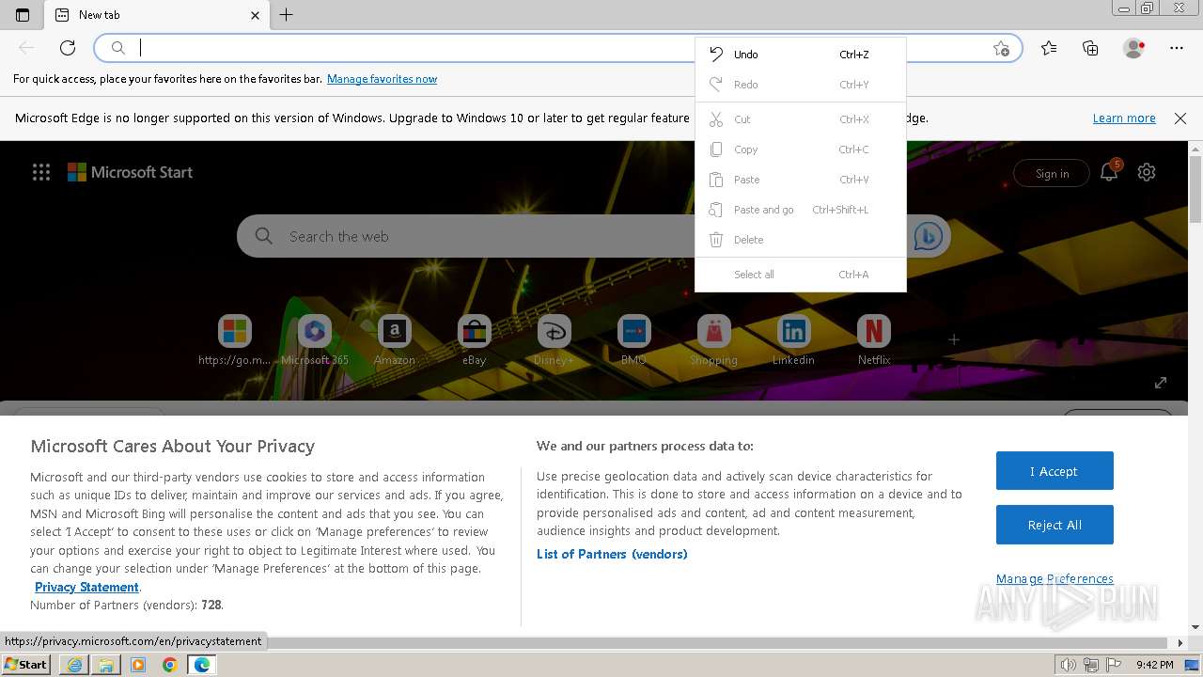Open the Favorites list icon
This screenshot has width=1203, height=677.
(x=1049, y=48)
